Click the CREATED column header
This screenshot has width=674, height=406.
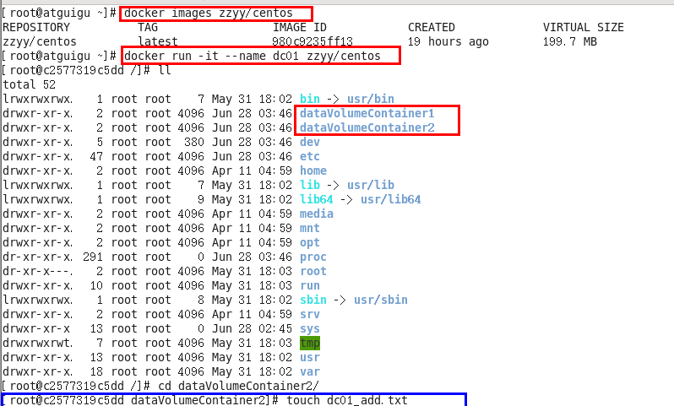[x=431, y=28]
